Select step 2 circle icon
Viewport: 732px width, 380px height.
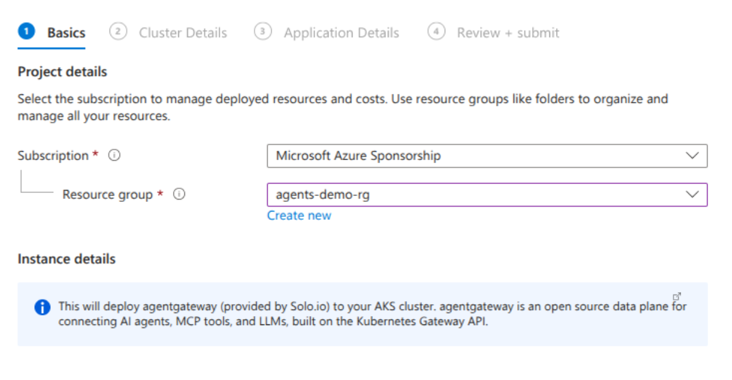[x=119, y=32]
